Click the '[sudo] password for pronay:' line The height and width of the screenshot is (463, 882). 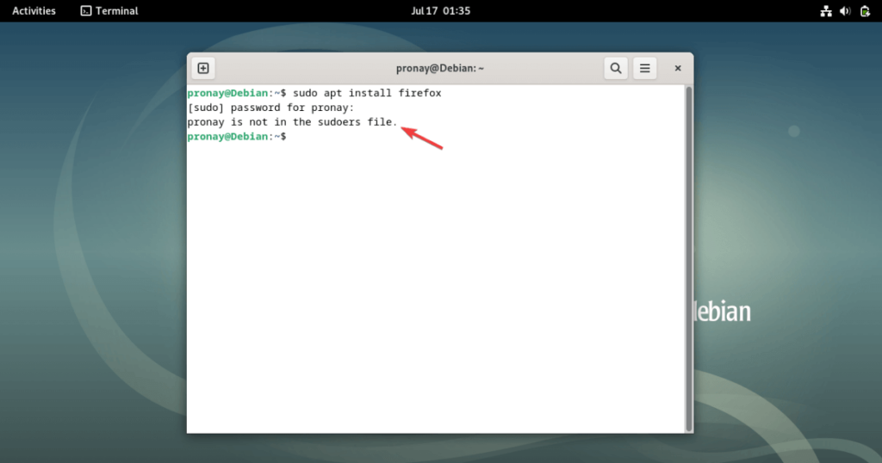(x=270, y=108)
